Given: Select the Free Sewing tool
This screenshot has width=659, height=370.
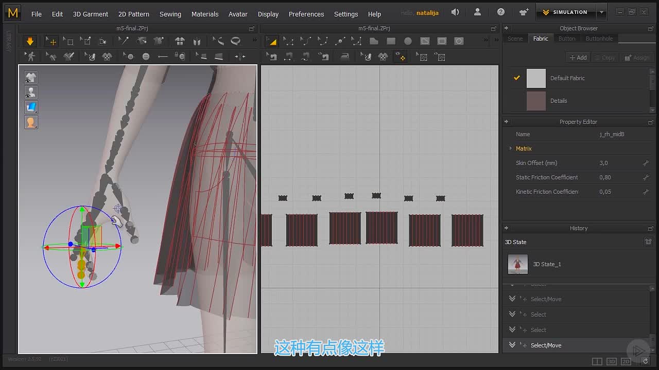Looking at the screenshot, I should [305, 57].
